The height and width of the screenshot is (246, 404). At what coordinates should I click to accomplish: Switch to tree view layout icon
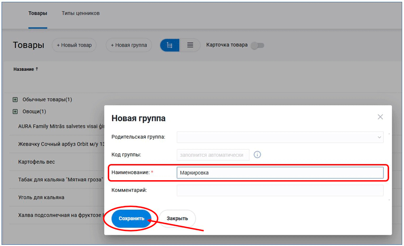pyautogui.click(x=170, y=45)
